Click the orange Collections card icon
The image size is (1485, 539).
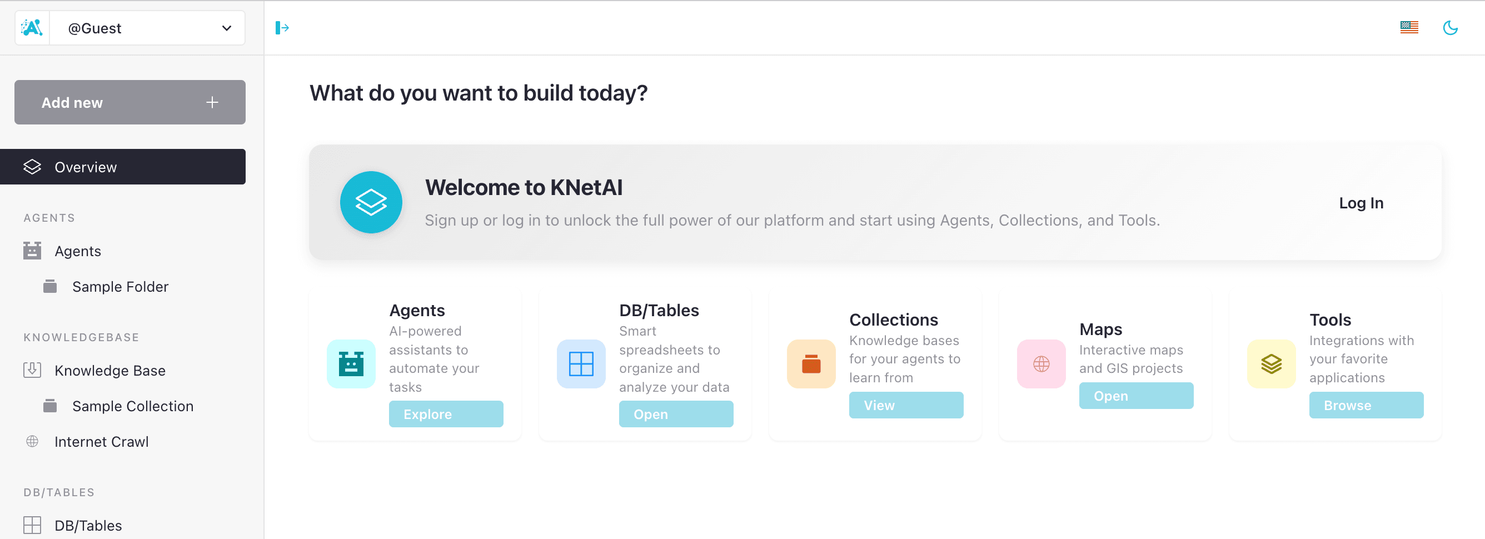pos(811,364)
